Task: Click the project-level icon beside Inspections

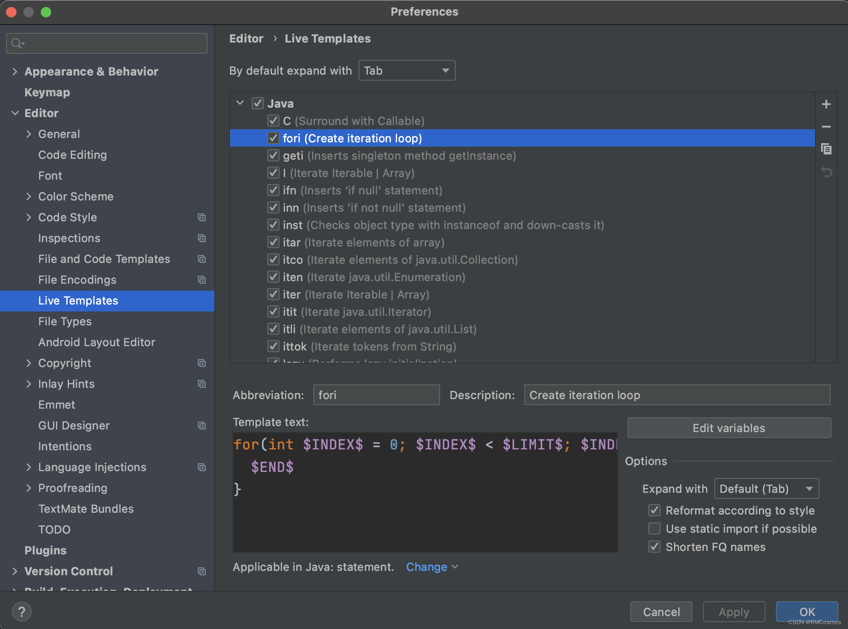Action: click(202, 238)
